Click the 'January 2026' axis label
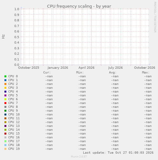Screen dimensions: 158x160 (x=58, y=68)
